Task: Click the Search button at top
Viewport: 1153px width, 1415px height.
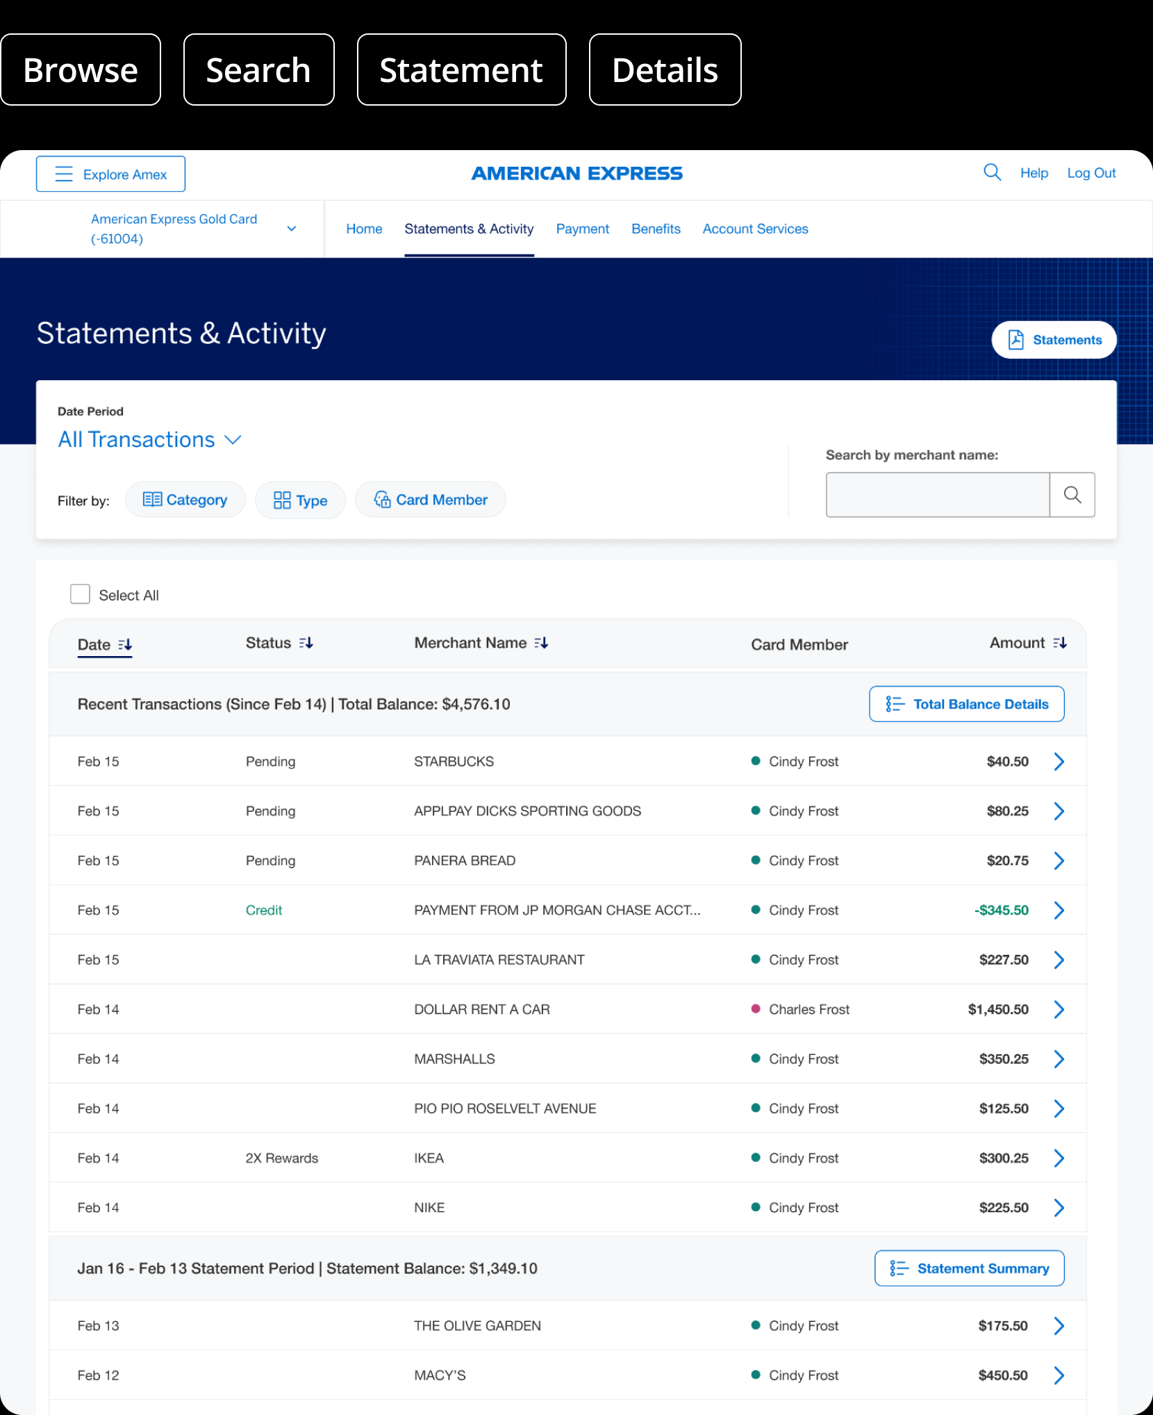Action: point(258,69)
